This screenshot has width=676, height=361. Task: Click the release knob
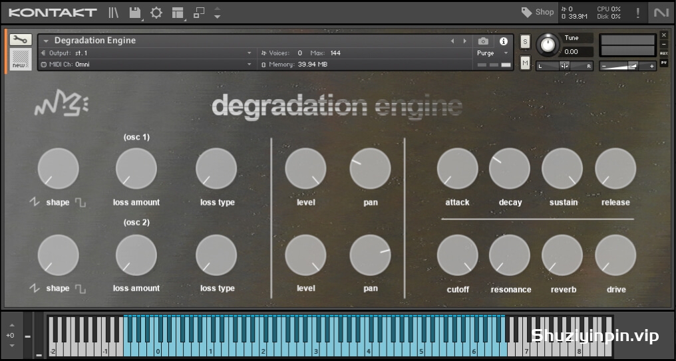[x=615, y=168]
